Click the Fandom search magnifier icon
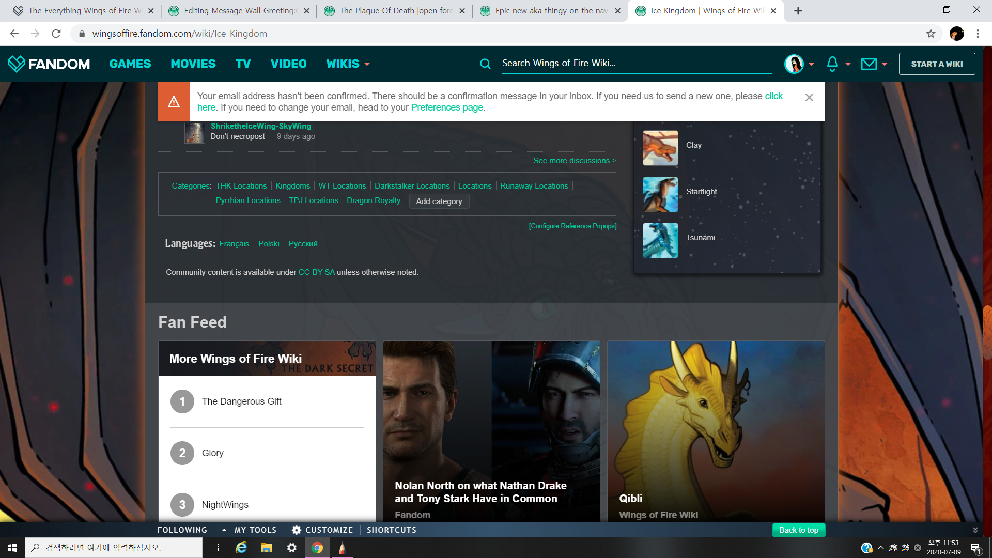Viewport: 992px width, 558px height. pos(485,64)
